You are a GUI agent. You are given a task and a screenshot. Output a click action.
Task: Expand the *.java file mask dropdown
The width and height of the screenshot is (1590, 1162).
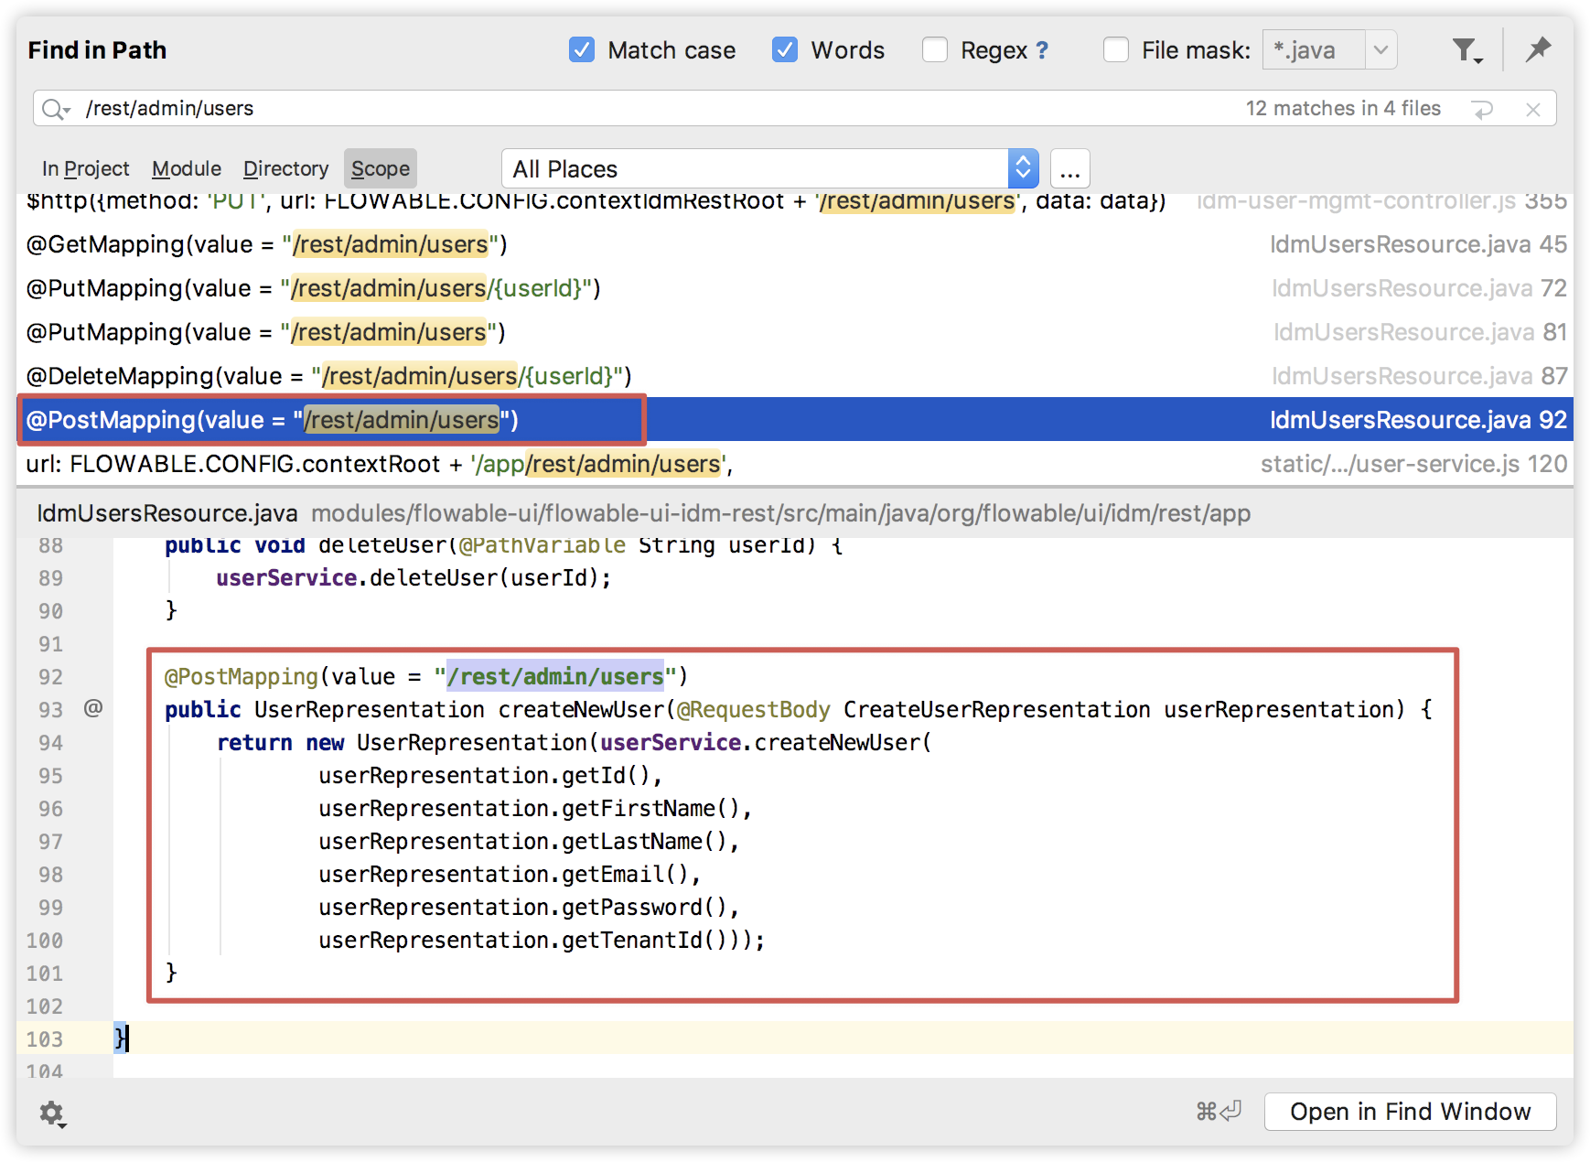pyautogui.click(x=1381, y=50)
